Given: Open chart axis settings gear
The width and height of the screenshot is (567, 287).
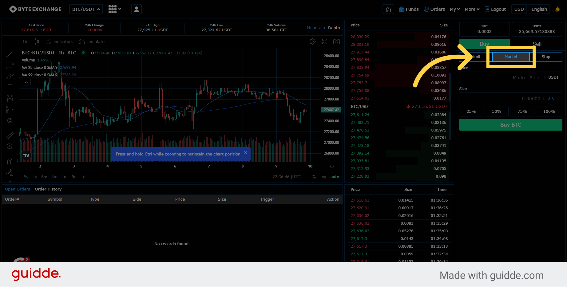Looking at the screenshot, I should (332, 166).
